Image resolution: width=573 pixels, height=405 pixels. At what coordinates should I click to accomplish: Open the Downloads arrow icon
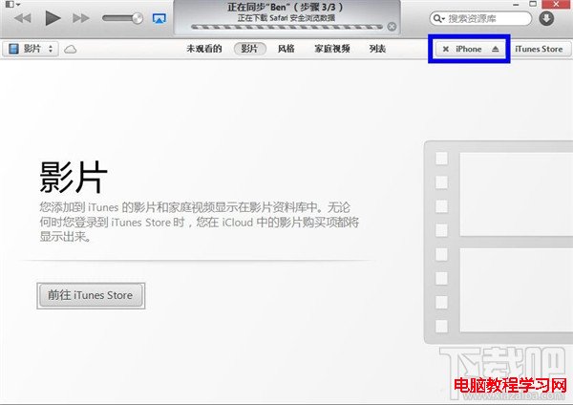(x=546, y=18)
